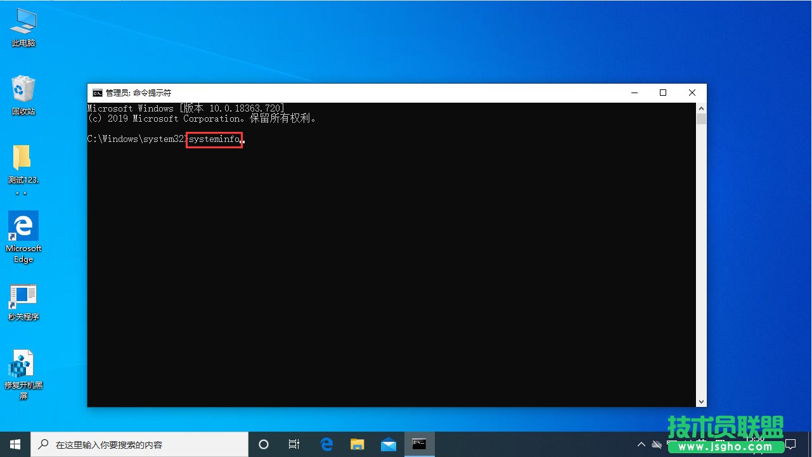Viewport: 812px width, 457px height.
Task: Open the 秒关程序 desktop shortcut
Action: 23,299
